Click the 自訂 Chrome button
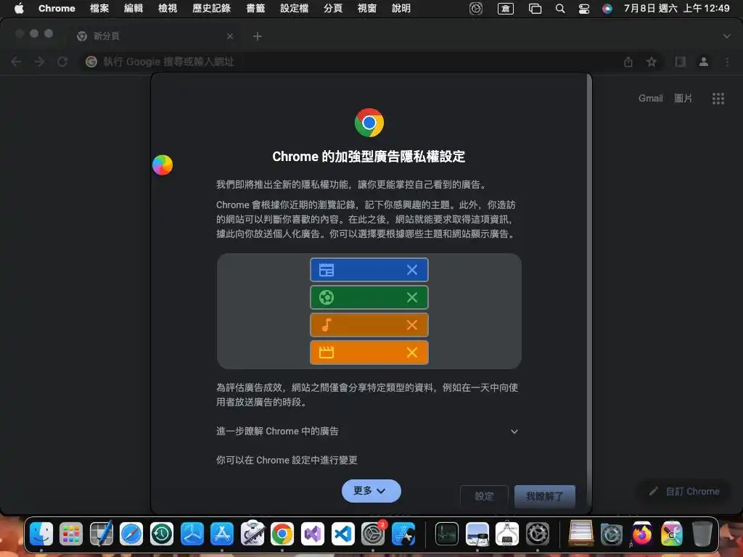The image size is (743, 557). [x=685, y=492]
